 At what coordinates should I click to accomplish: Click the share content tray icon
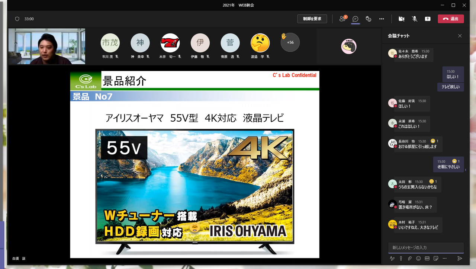point(428,19)
